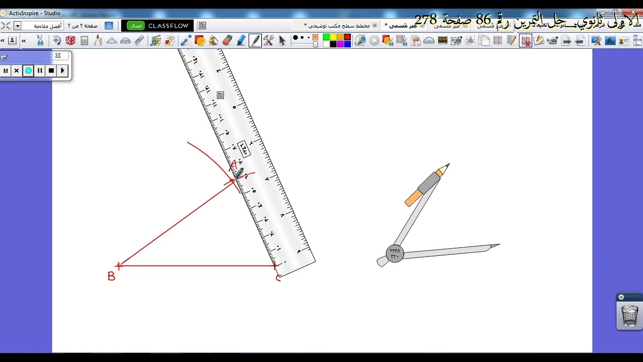Stop the screen recording
Image resolution: width=643 pixels, height=362 pixels.
51,71
